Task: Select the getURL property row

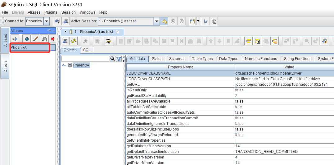Action: (x=230, y=85)
